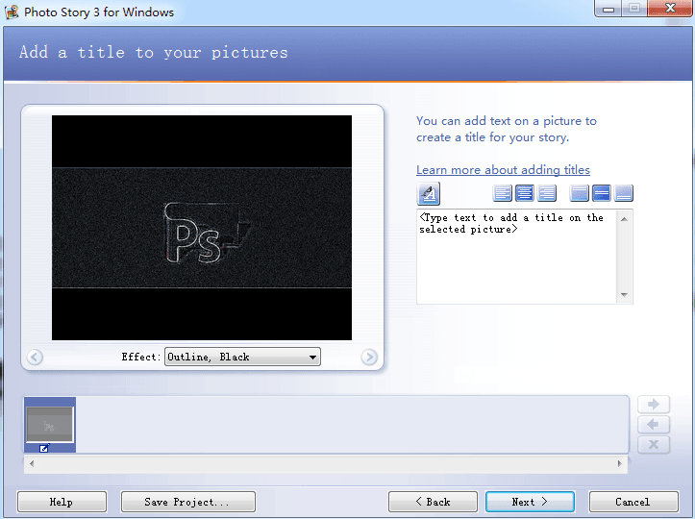Image resolution: width=695 pixels, height=519 pixels.
Task: Select the Ps picture thumbnail in filmstrip
Action: click(50, 425)
